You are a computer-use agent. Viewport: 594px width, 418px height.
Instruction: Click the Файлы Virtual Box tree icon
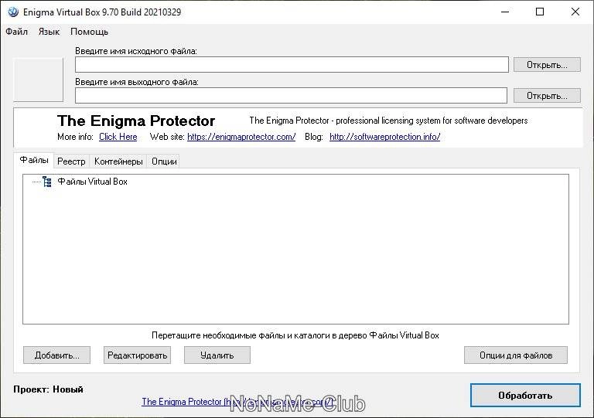tap(47, 182)
